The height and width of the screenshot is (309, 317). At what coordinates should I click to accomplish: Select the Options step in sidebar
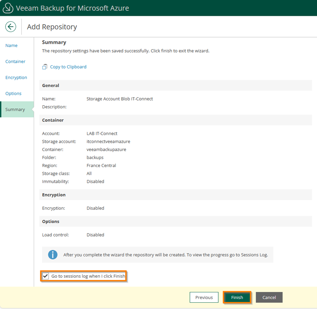13,93
